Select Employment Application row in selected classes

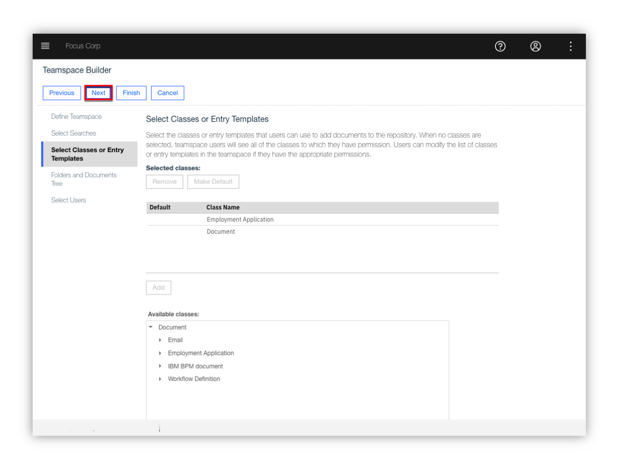tap(322, 219)
